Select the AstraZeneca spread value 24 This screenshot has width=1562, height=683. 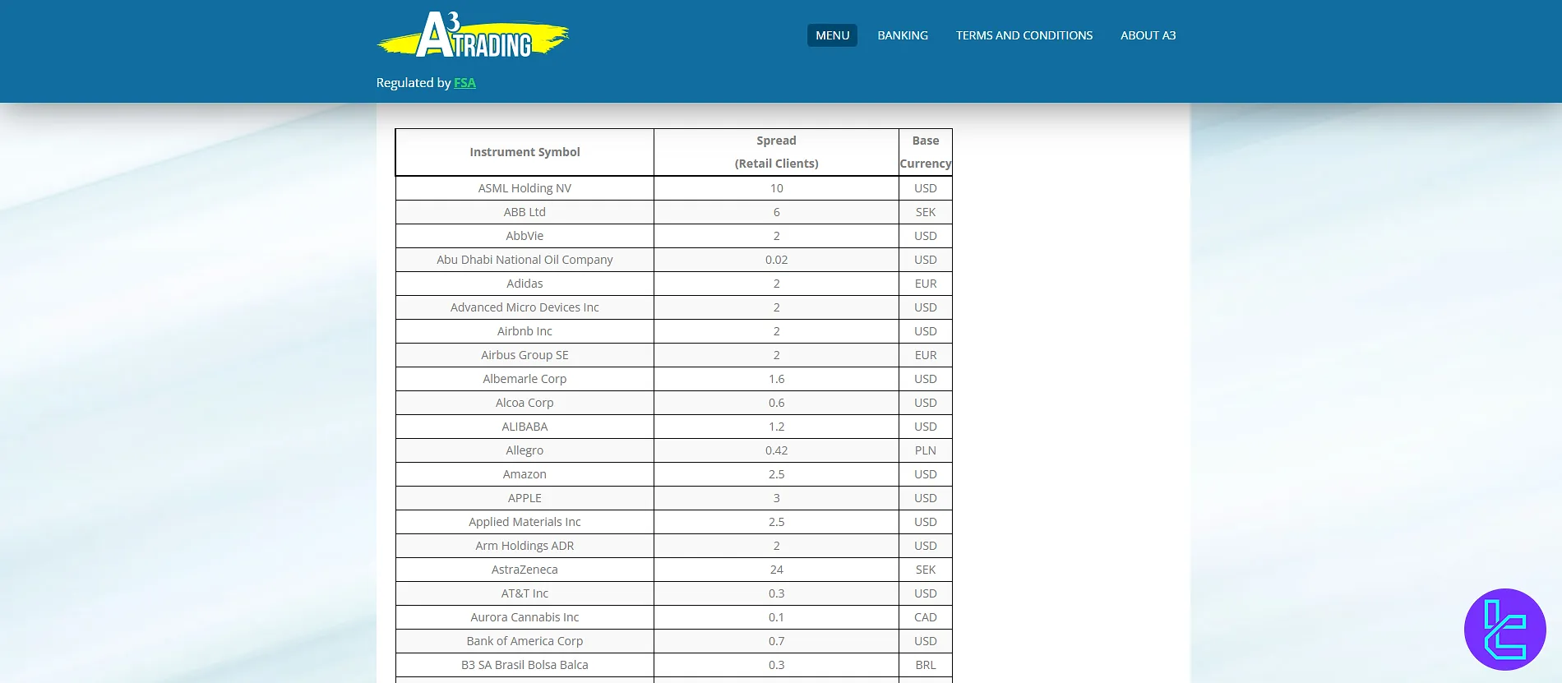[x=776, y=570]
